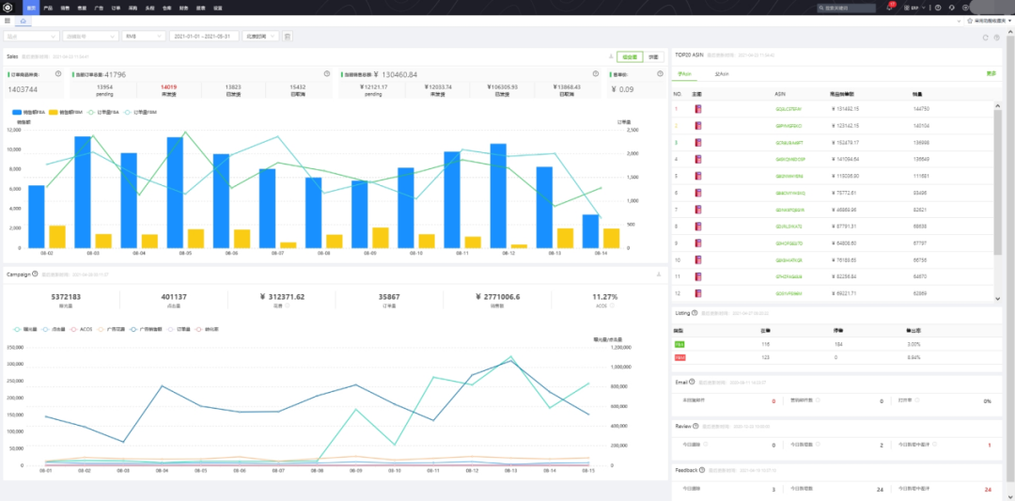Viewport: 1015px width, 501px height.
Task: Download the Sales chart data
Action: [x=611, y=56]
